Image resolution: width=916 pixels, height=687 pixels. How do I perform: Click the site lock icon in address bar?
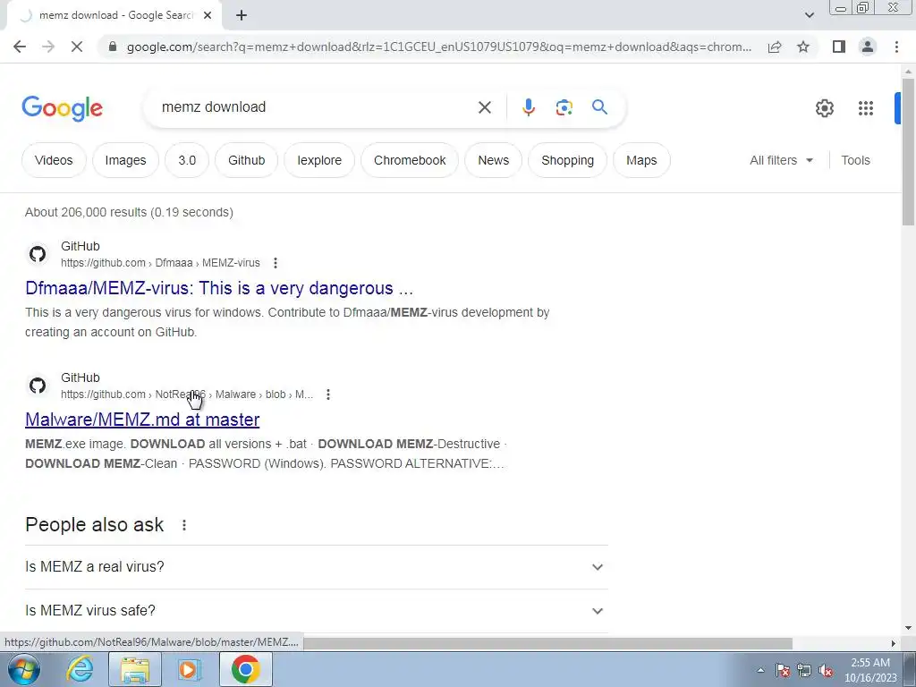coord(113,47)
